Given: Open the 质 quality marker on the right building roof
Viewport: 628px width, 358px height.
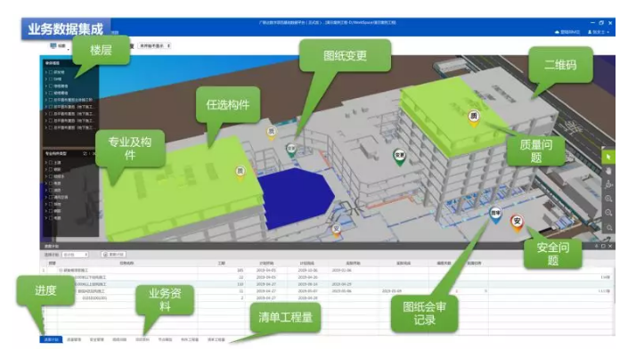Looking at the screenshot, I should coord(475,116).
